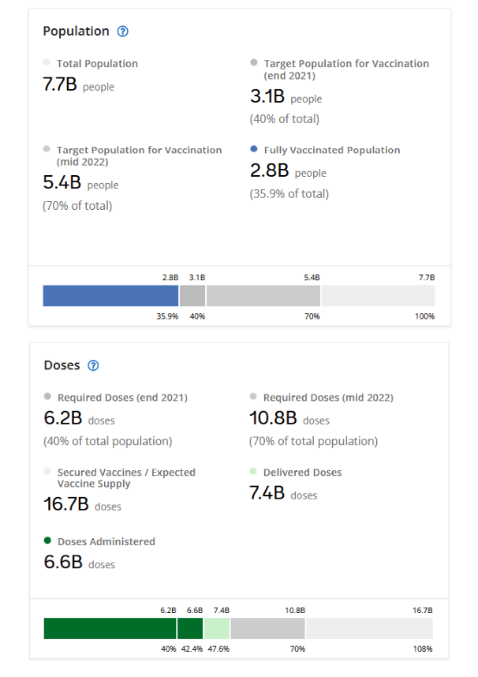Viewport: 478px width, 677px height.
Task: Click the lightest 108% doses bar segment
Action: point(369,628)
